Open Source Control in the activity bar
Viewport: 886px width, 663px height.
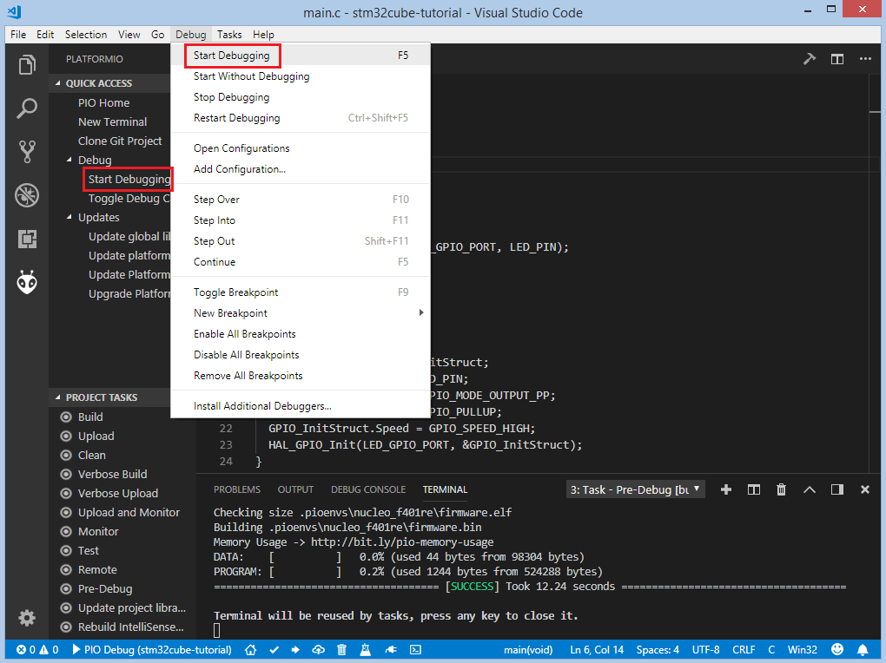[x=27, y=151]
